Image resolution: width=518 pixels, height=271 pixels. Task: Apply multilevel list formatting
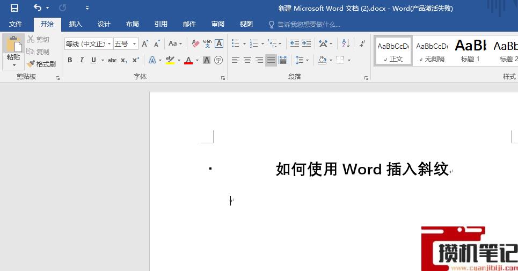click(x=272, y=43)
